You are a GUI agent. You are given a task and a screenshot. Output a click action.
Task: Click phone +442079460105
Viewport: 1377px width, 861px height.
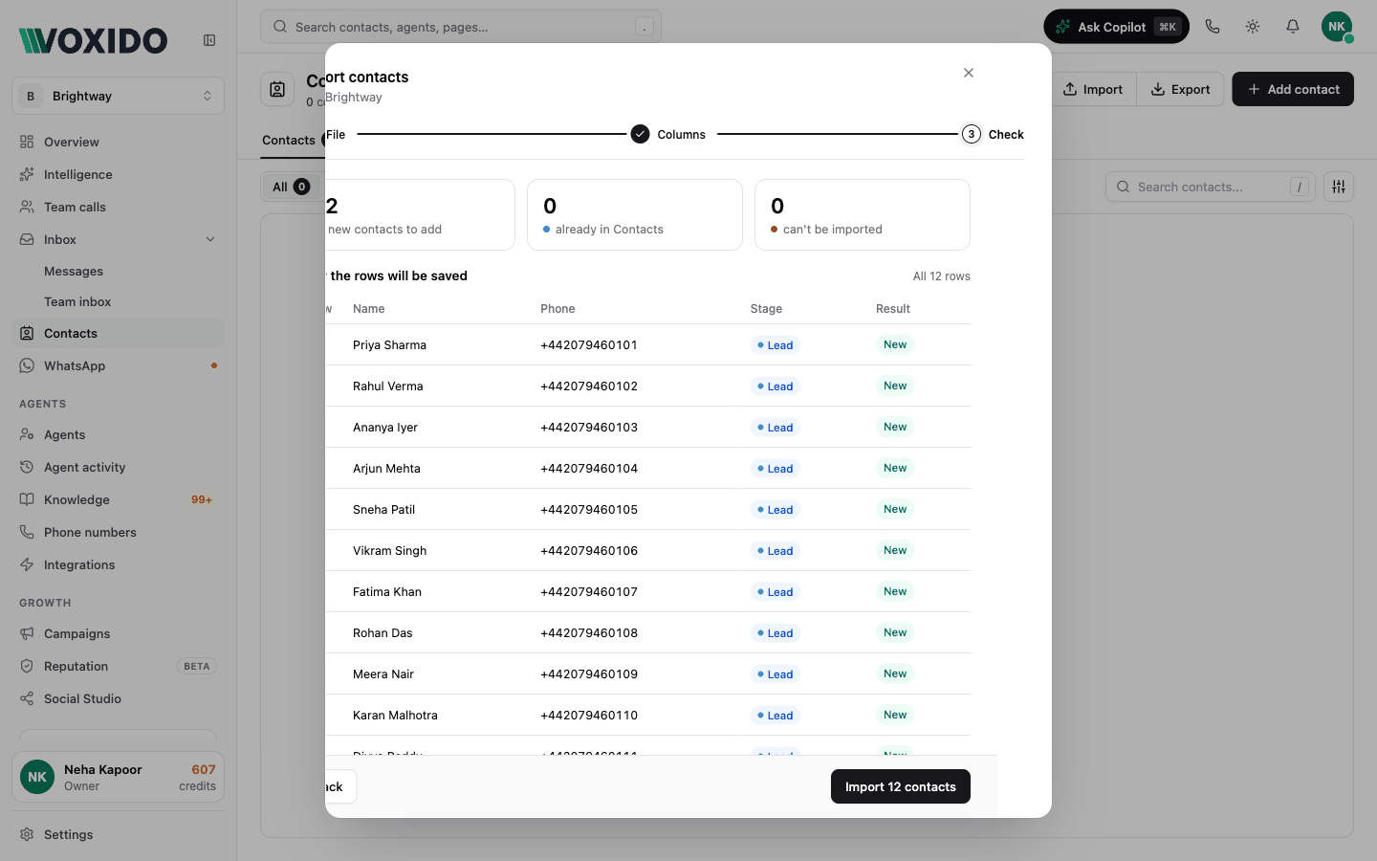coord(589,509)
